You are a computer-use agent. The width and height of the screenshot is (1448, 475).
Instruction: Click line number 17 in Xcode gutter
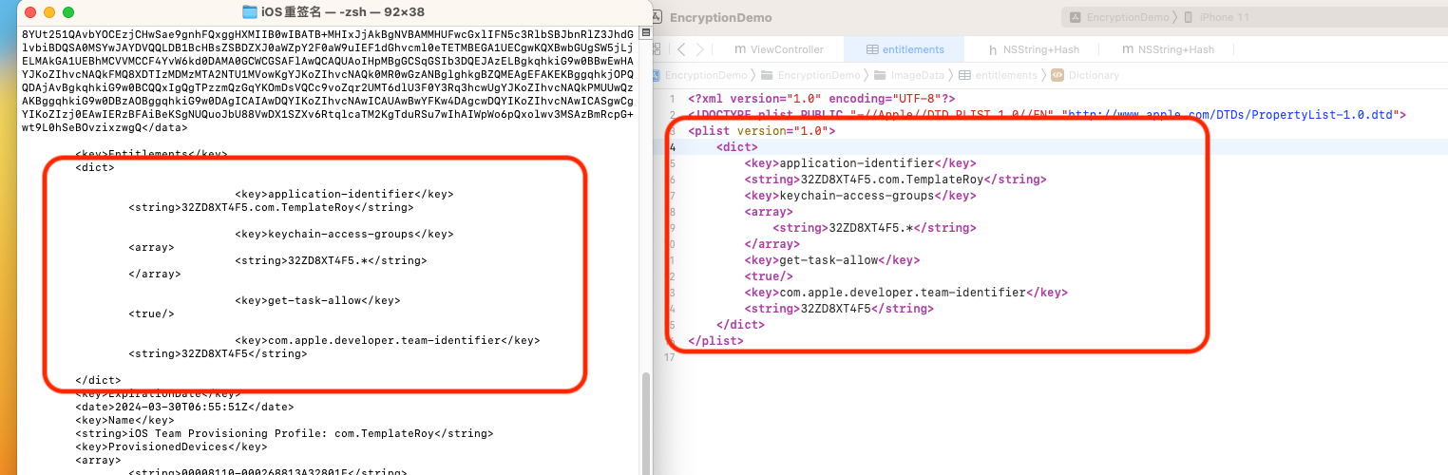(x=669, y=357)
